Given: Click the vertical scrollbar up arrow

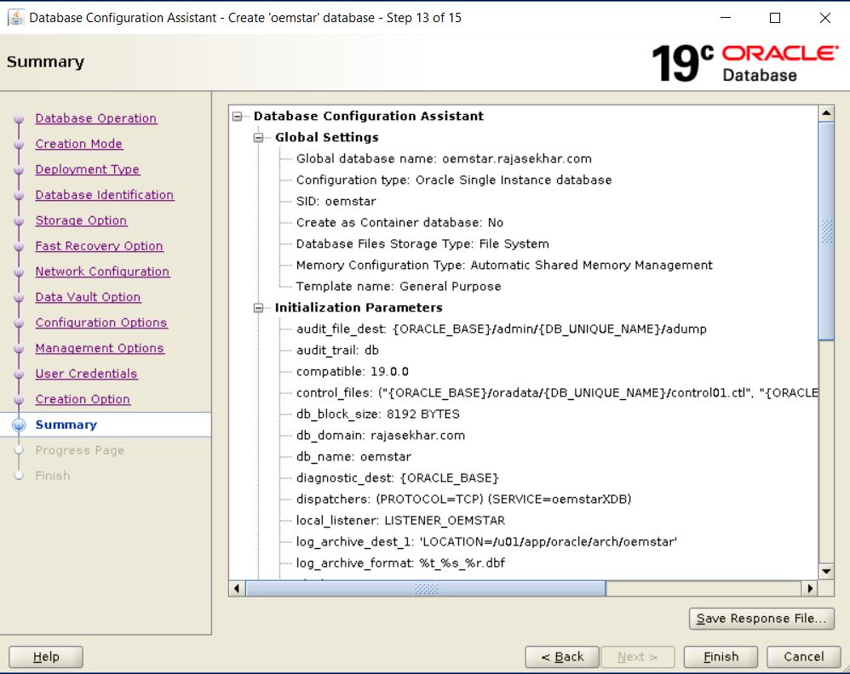Looking at the screenshot, I should point(826,113).
